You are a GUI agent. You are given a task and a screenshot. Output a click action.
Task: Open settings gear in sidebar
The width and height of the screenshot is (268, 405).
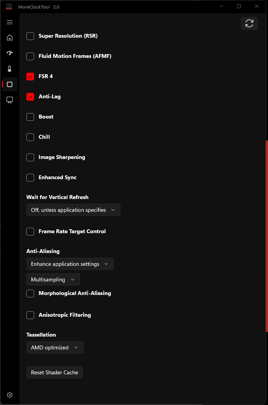click(10, 395)
